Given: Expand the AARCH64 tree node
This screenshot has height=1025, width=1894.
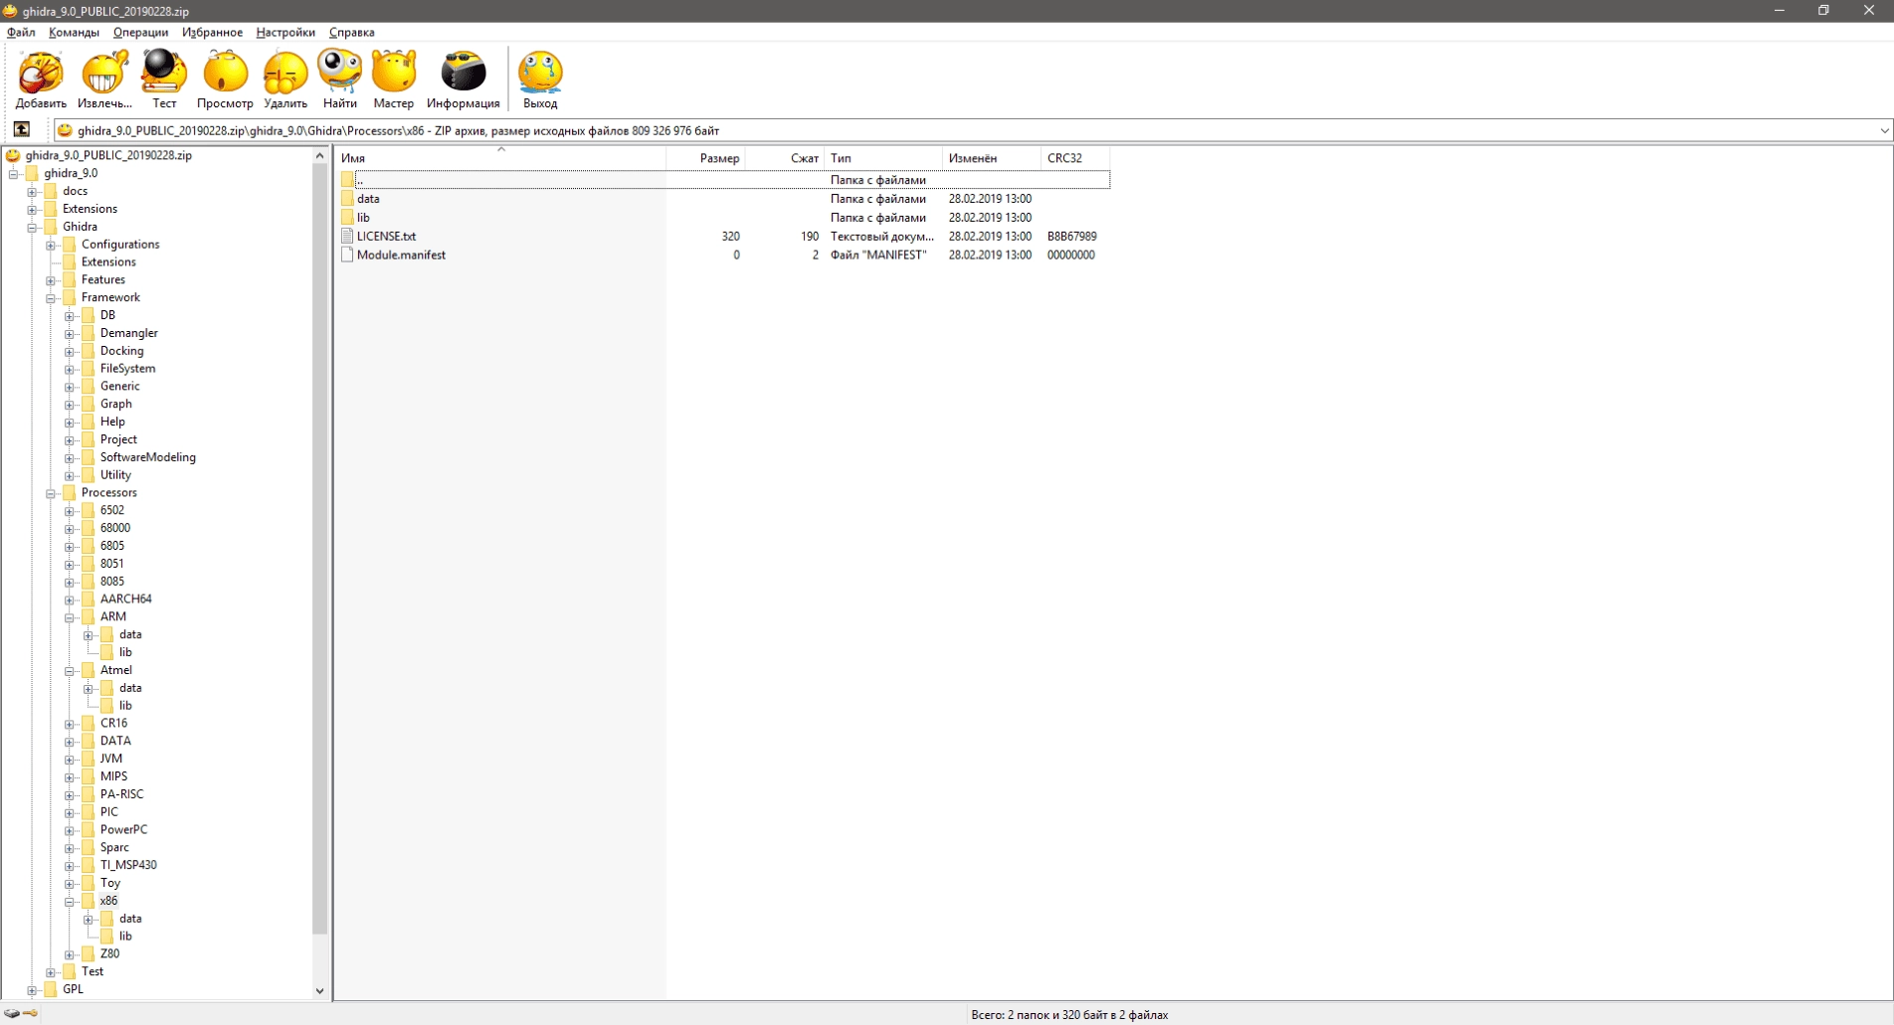Looking at the screenshot, I should [70, 599].
